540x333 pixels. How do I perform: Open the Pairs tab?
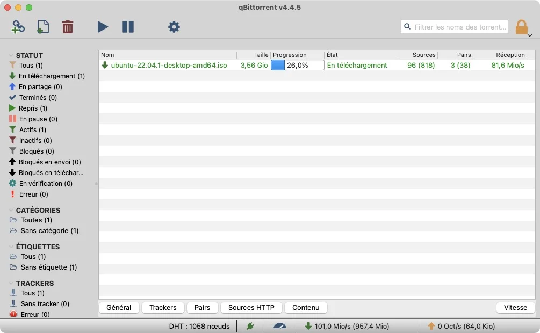(x=202, y=308)
